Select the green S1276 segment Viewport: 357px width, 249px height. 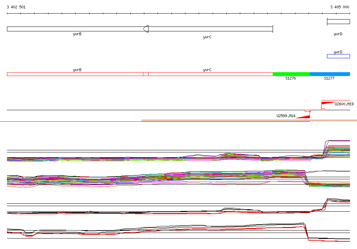point(291,74)
